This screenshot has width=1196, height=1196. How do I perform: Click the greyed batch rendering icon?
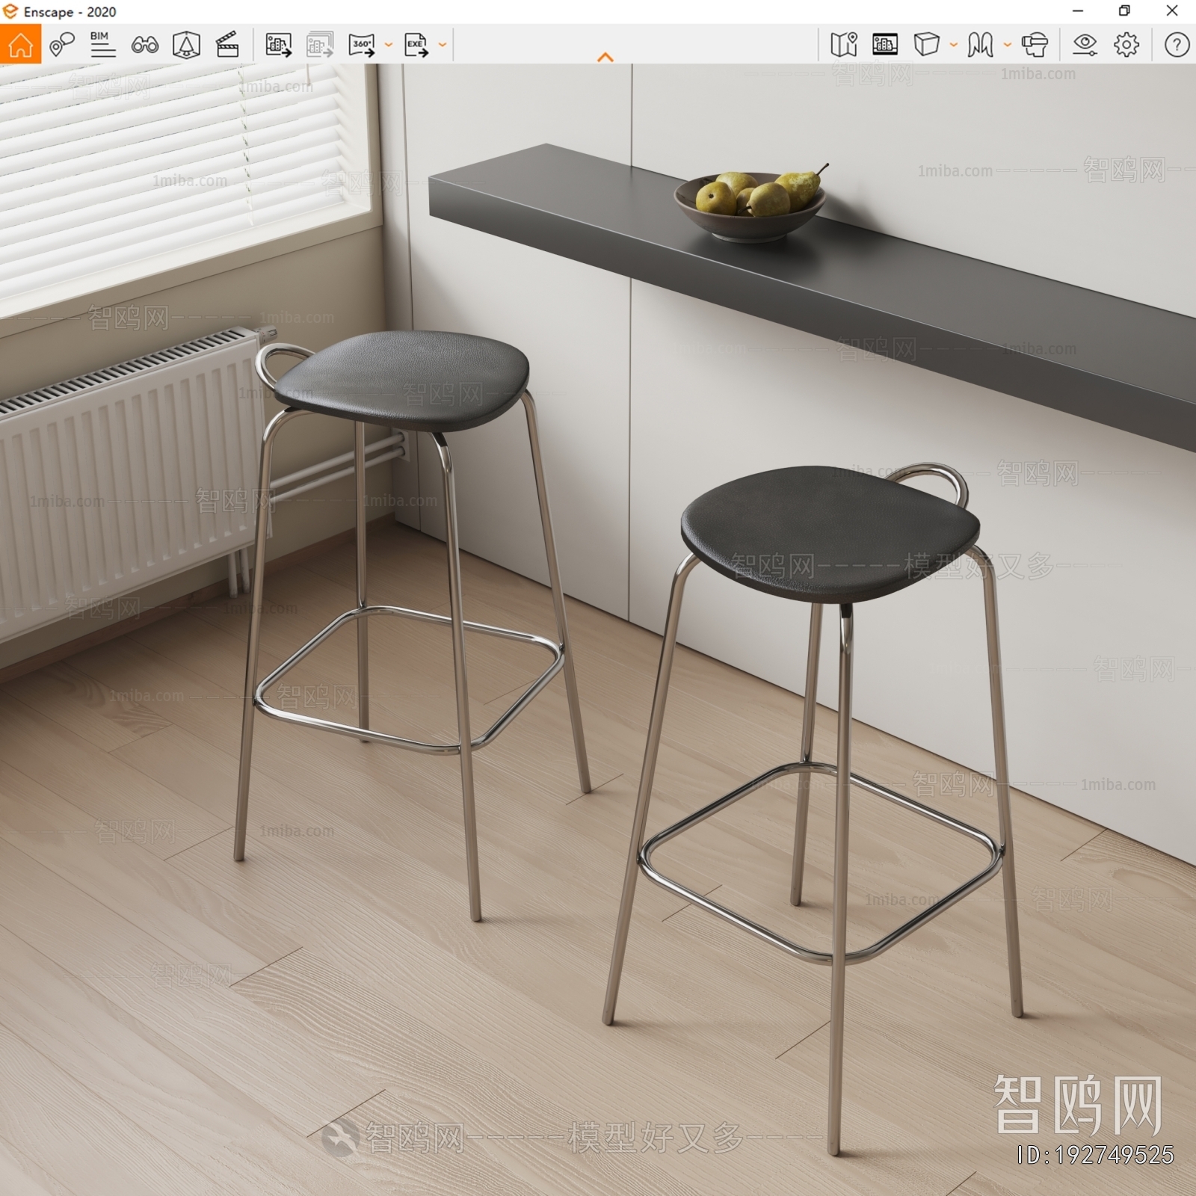(x=320, y=45)
